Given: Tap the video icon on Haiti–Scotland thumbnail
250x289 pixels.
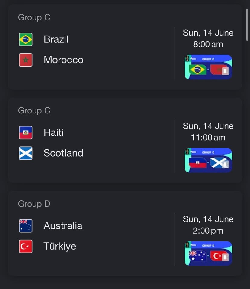Looking at the screenshot, I should [x=226, y=164].
